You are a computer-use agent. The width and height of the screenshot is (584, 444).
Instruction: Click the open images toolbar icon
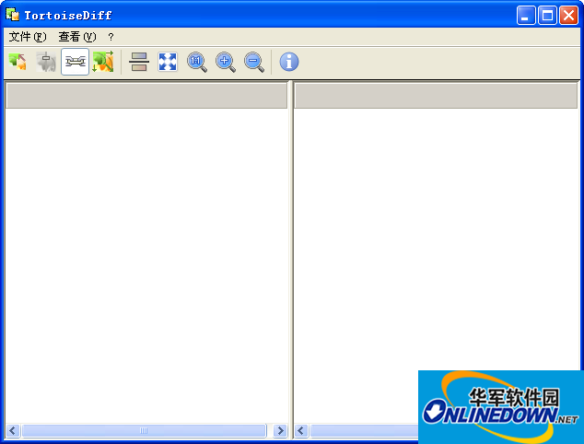(18, 62)
